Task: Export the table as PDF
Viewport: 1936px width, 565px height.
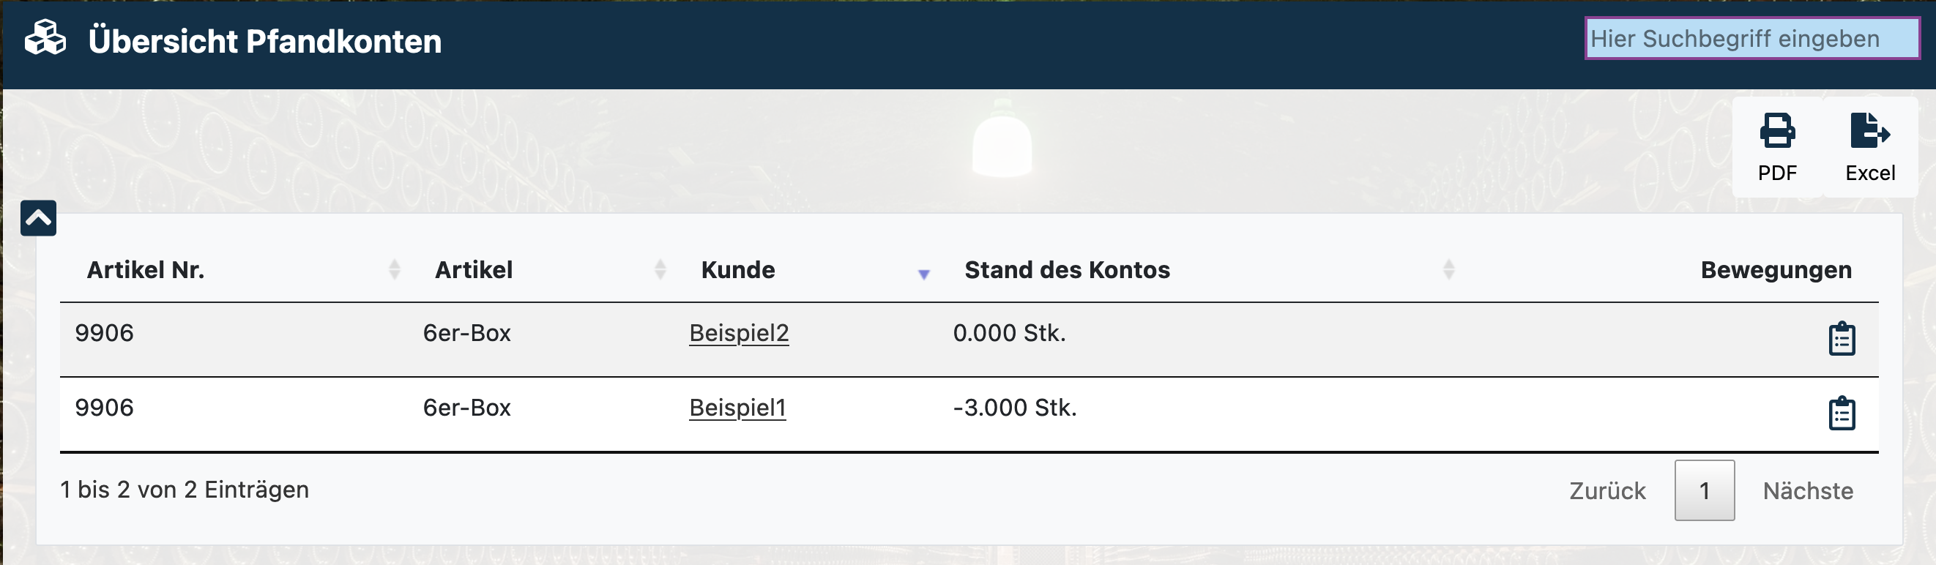Action: (1776, 147)
